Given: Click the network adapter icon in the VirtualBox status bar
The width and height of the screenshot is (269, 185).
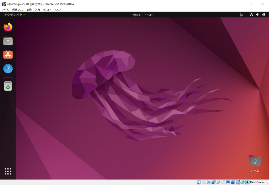Looking at the screenshot, I should click(213, 182).
